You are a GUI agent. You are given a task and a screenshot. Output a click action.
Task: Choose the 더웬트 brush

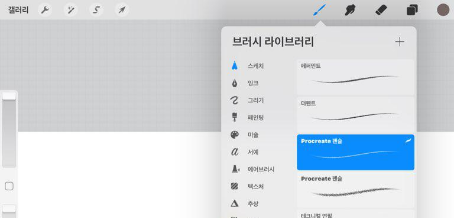[355, 115]
